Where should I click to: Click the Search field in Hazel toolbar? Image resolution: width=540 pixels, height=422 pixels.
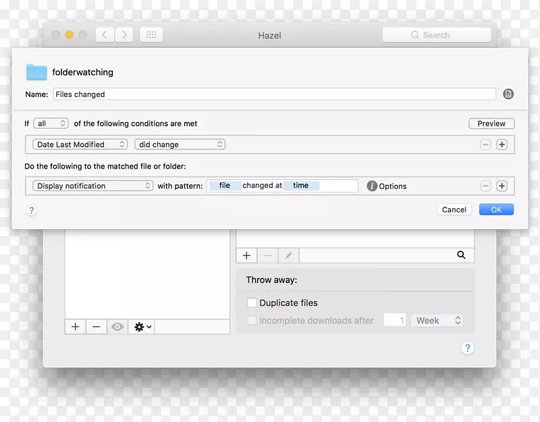[437, 35]
